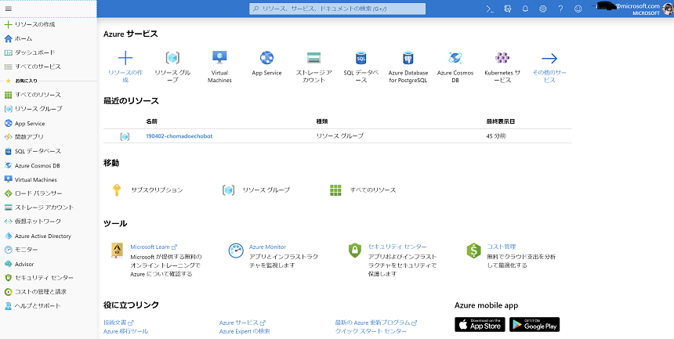Image resolution: width=674 pixels, height=339 pixels.
Task: Open the SQL データベース service icon
Action: coord(361,58)
